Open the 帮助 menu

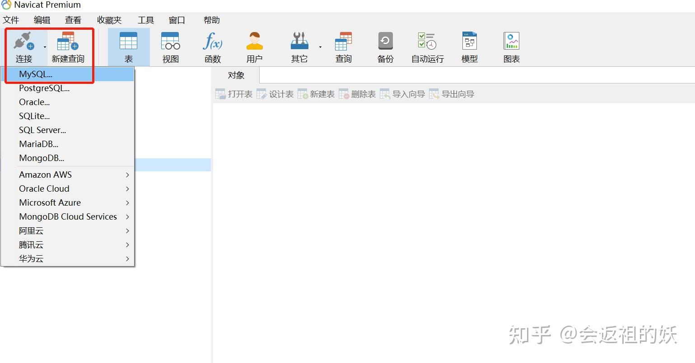point(211,20)
